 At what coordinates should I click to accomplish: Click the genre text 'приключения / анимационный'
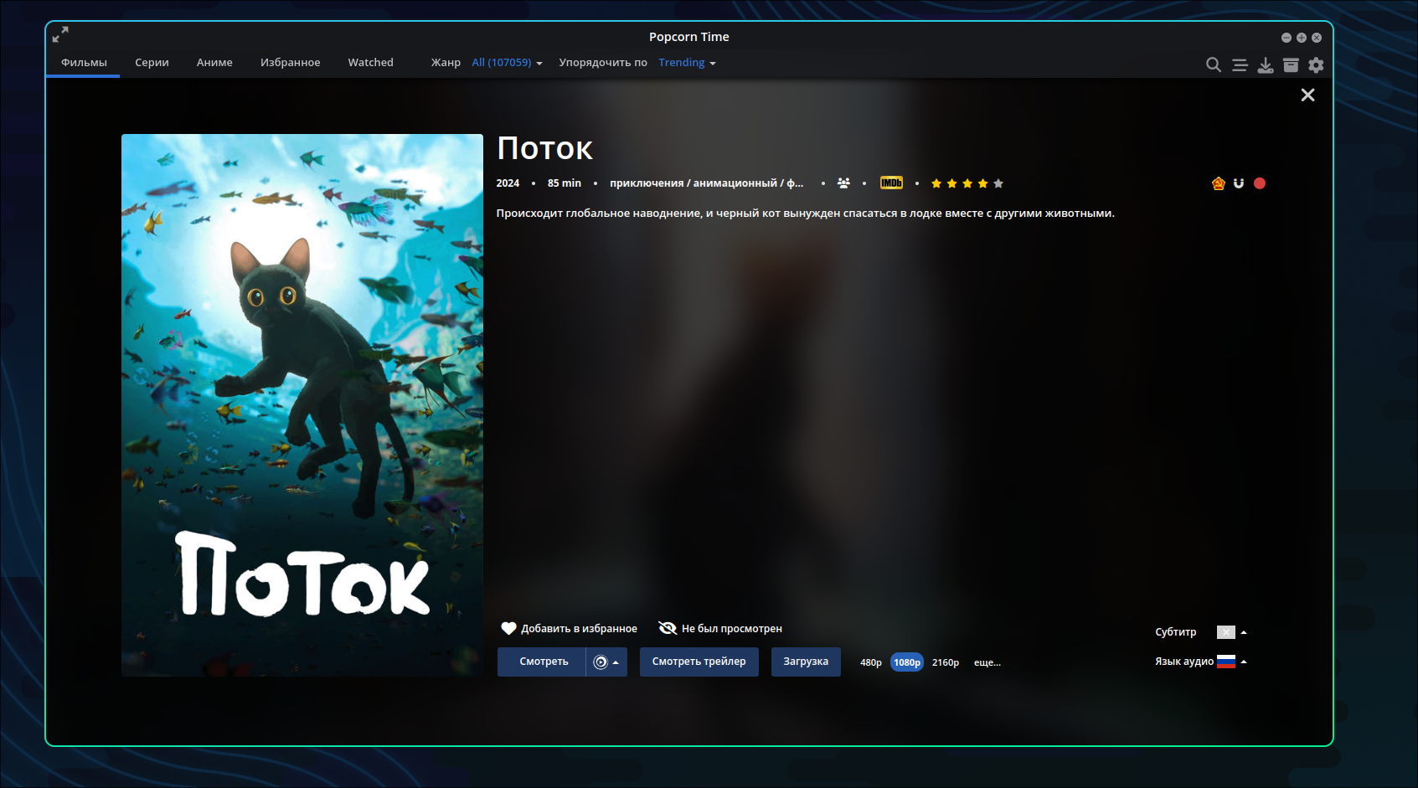click(706, 183)
